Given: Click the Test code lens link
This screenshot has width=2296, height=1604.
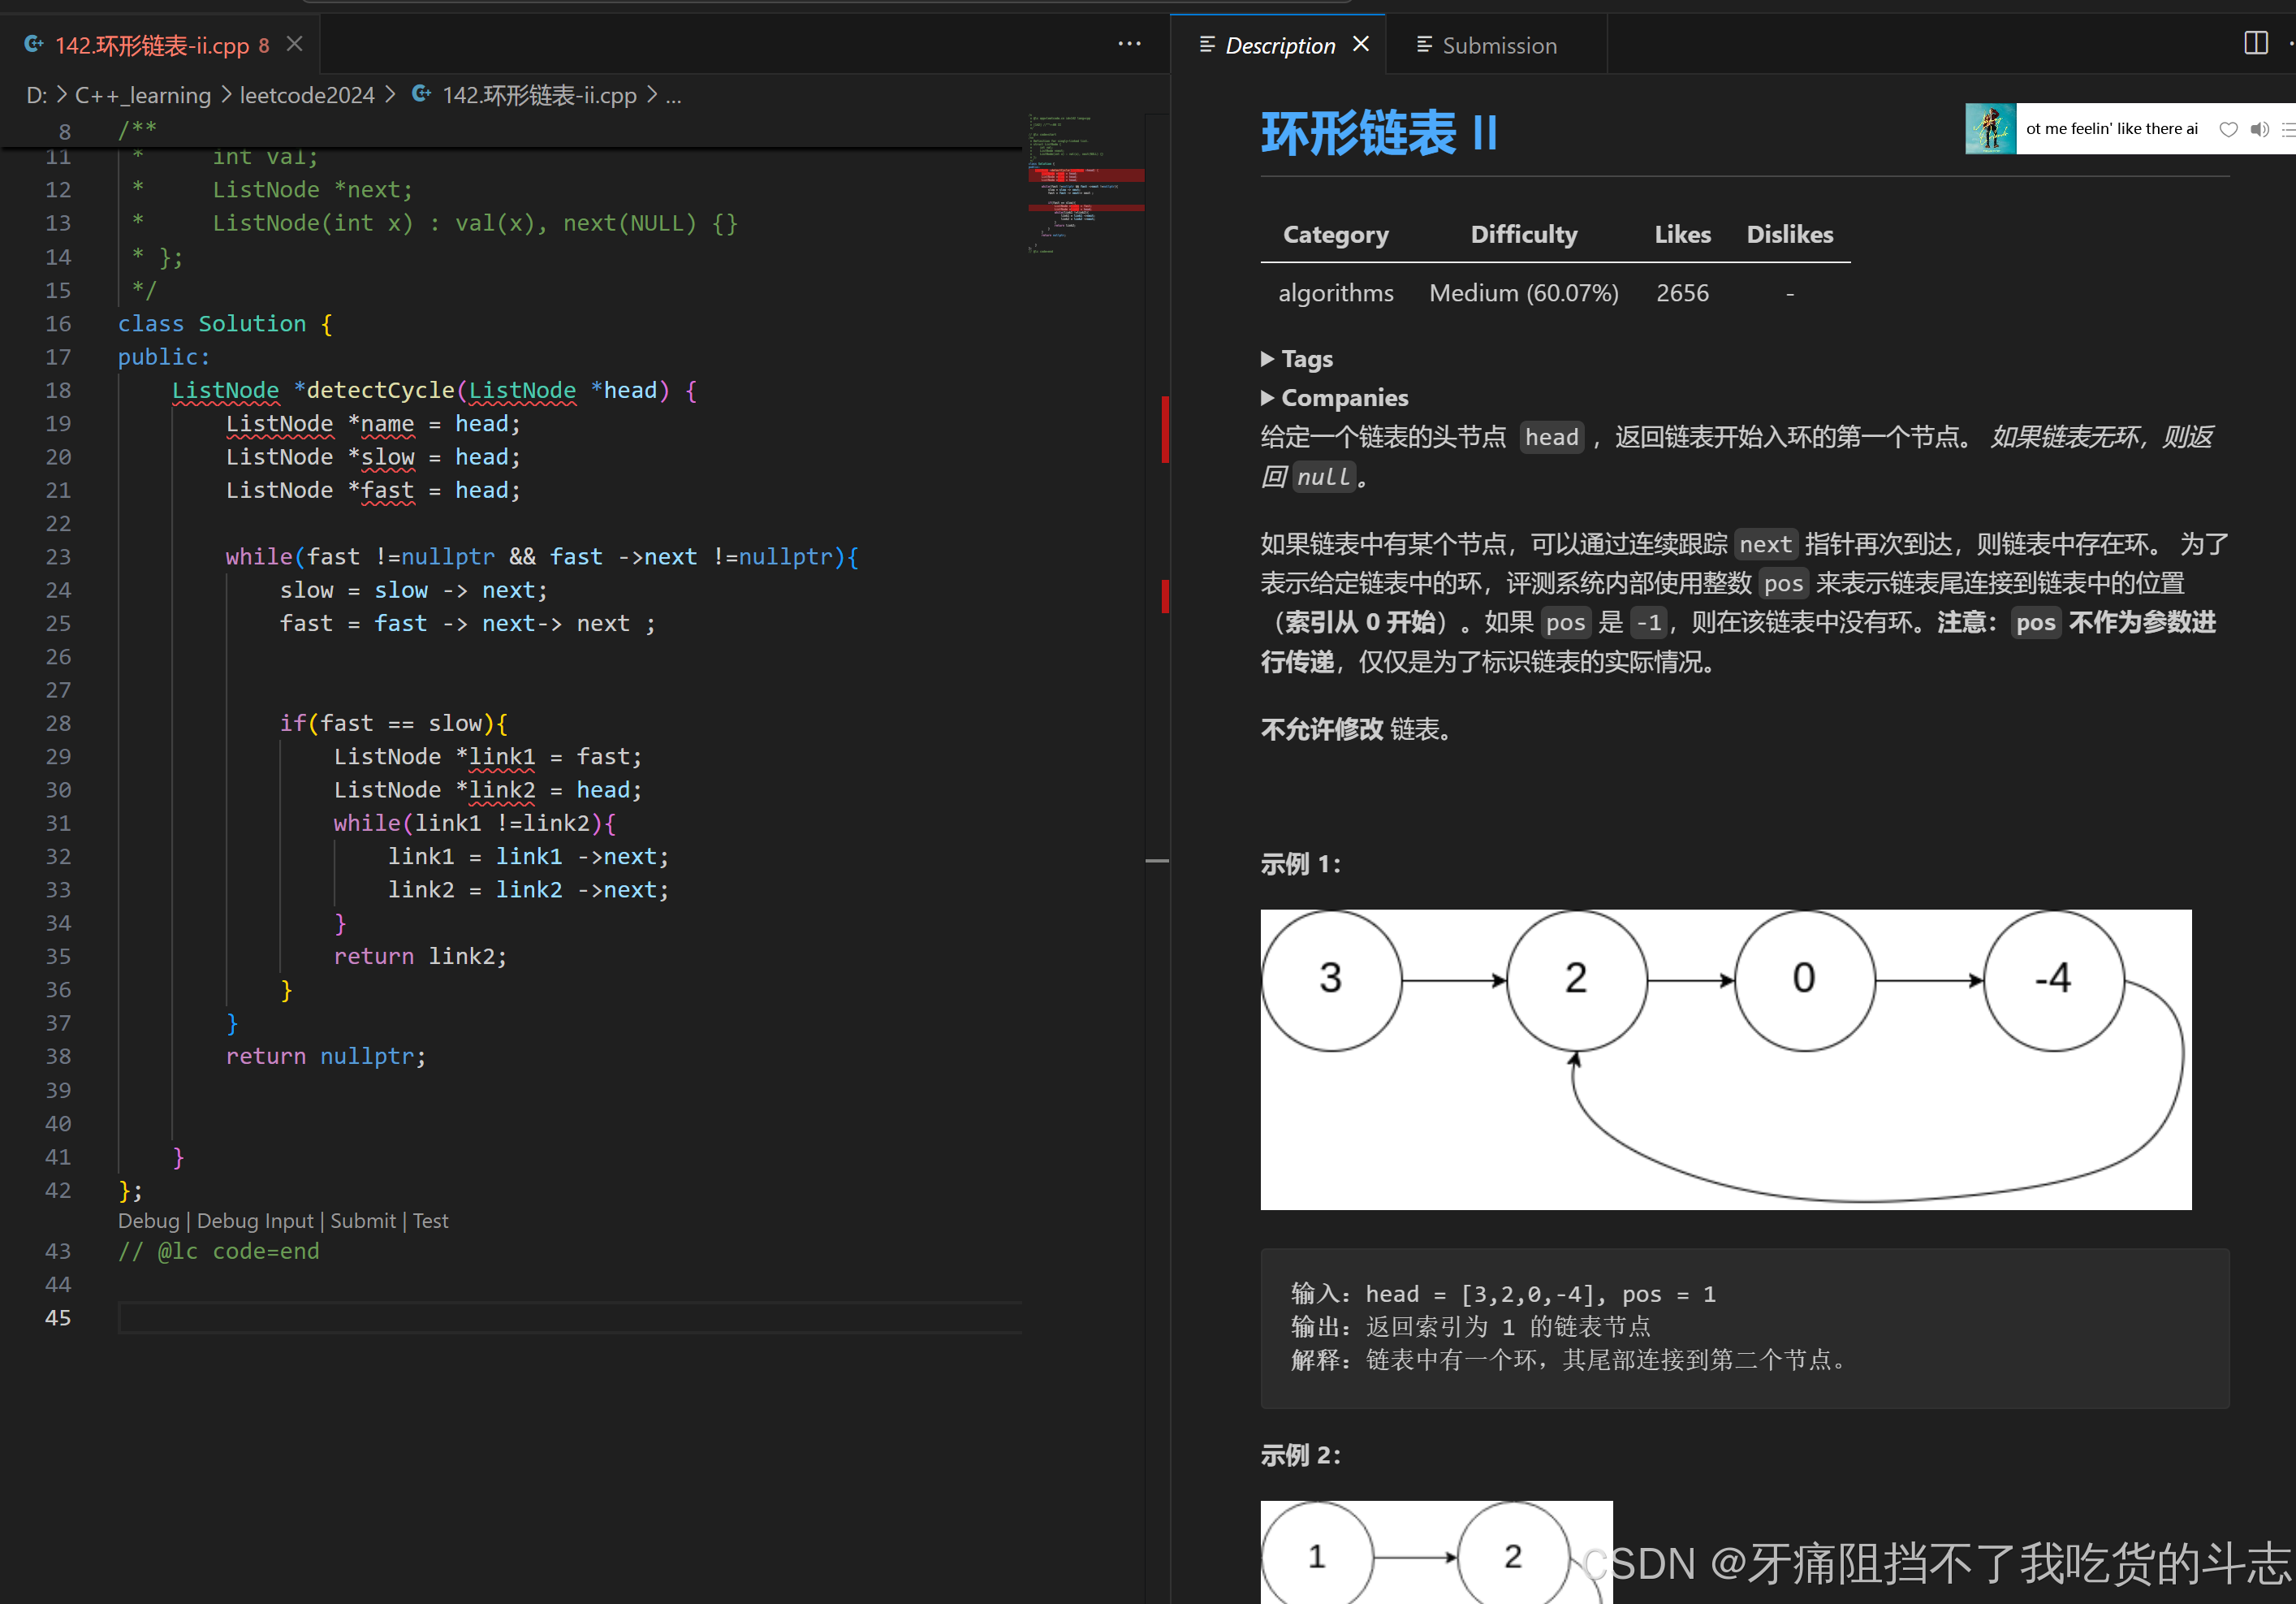Looking at the screenshot, I should [x=430, y=1221].
